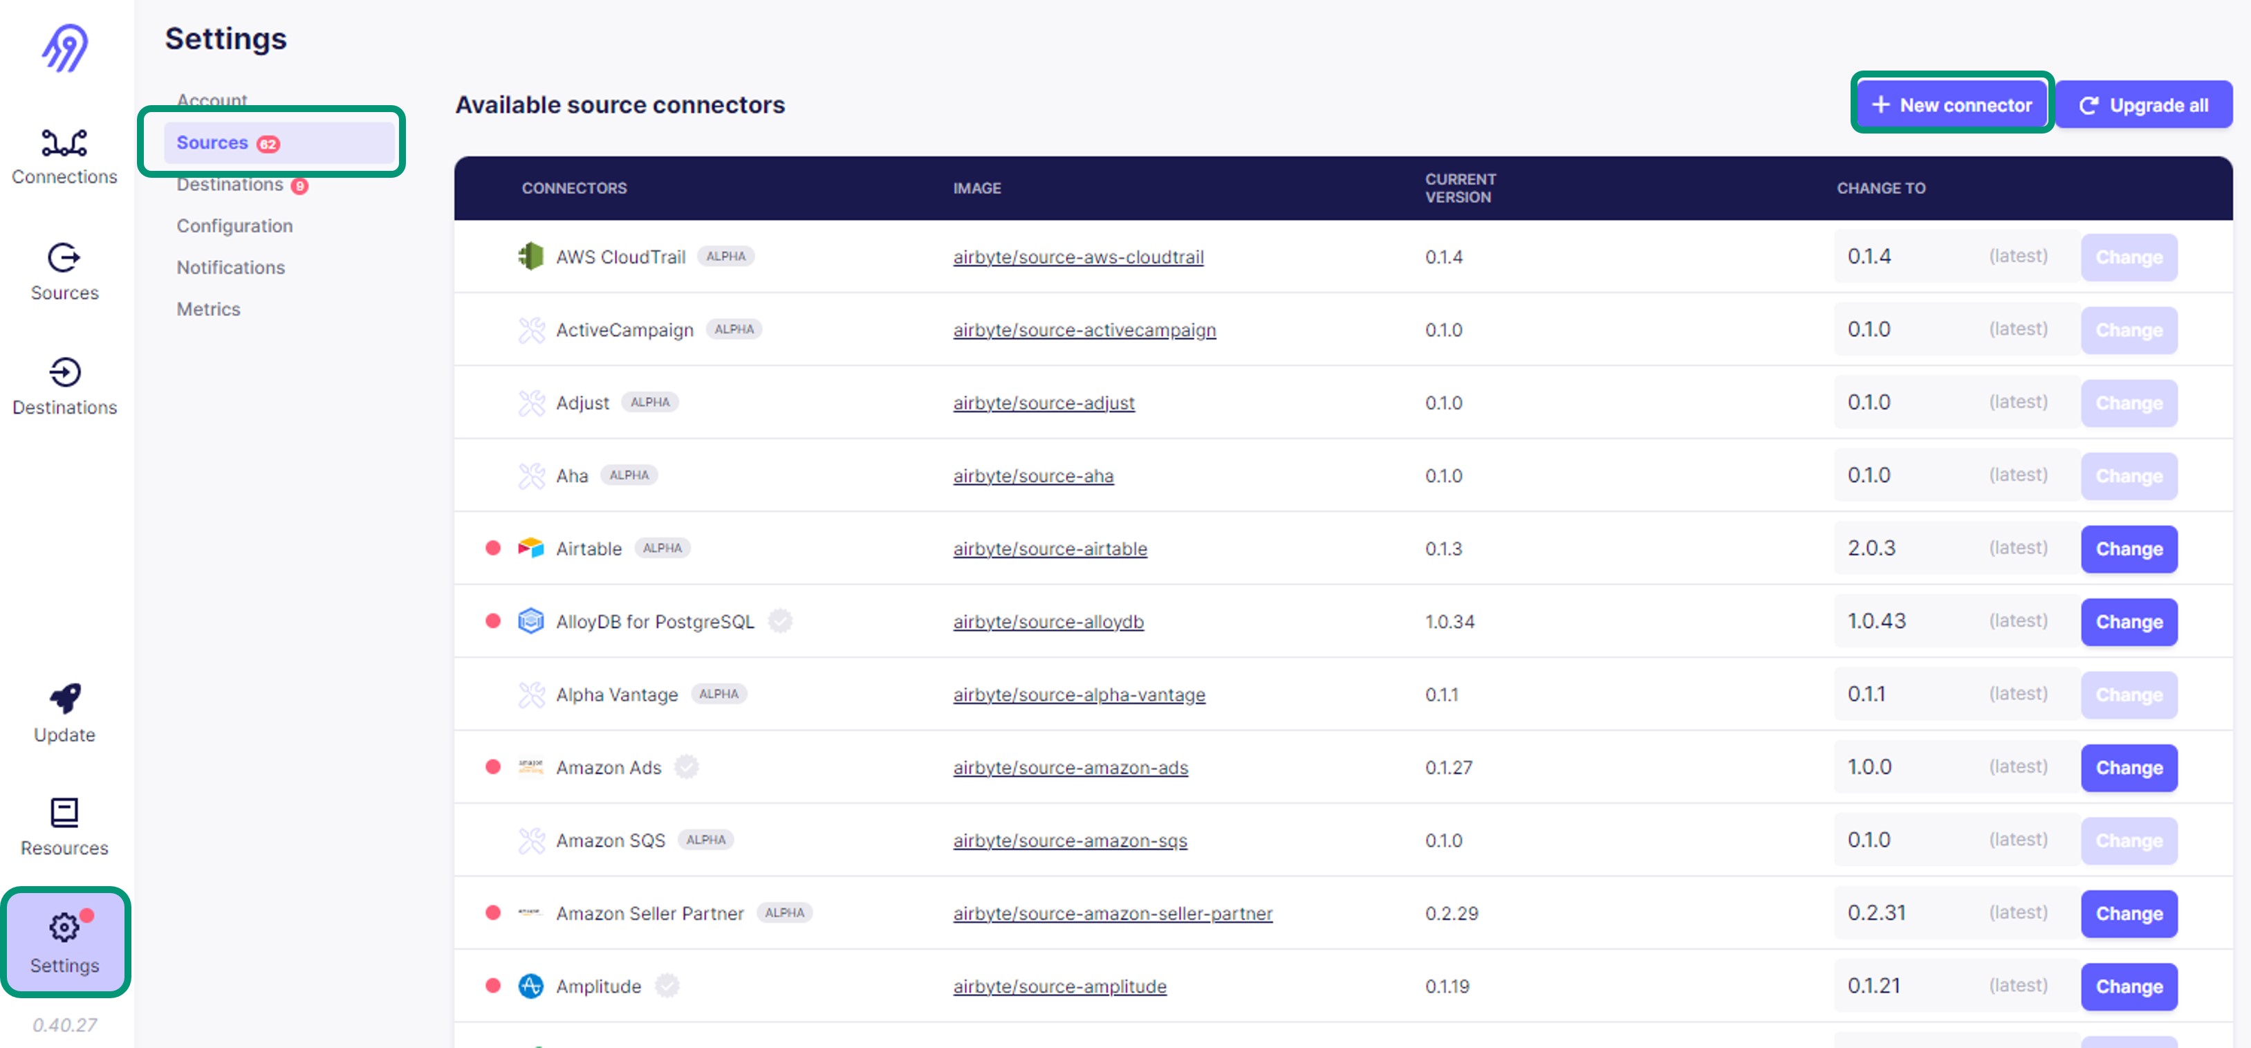Open the airbyte/source-aha link
Viewport: 2251px width, 1048px height.
(x=1033, y=475)
